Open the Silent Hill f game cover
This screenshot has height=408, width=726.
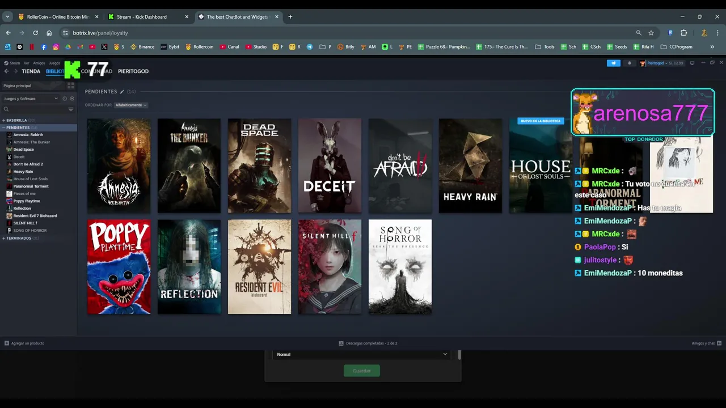pos(330,267)
